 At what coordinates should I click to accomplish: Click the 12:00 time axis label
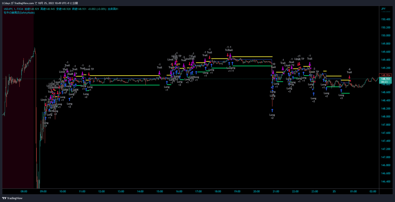[101, 191]
